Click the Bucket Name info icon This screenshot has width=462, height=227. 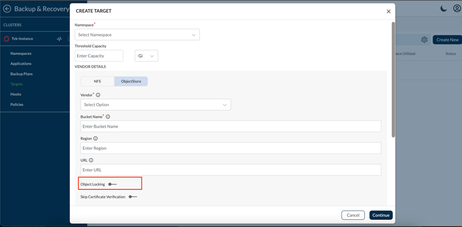(x=108, y=117)
